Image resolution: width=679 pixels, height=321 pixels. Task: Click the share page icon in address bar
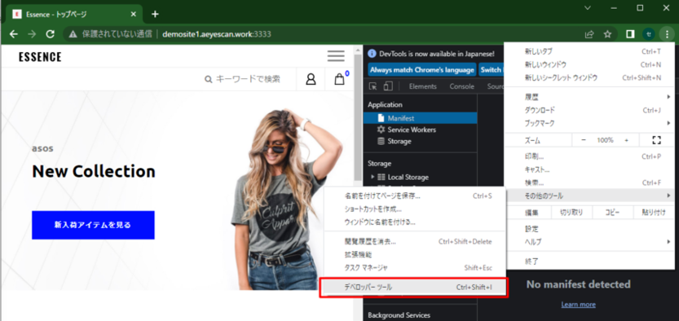tap(589, 34)
